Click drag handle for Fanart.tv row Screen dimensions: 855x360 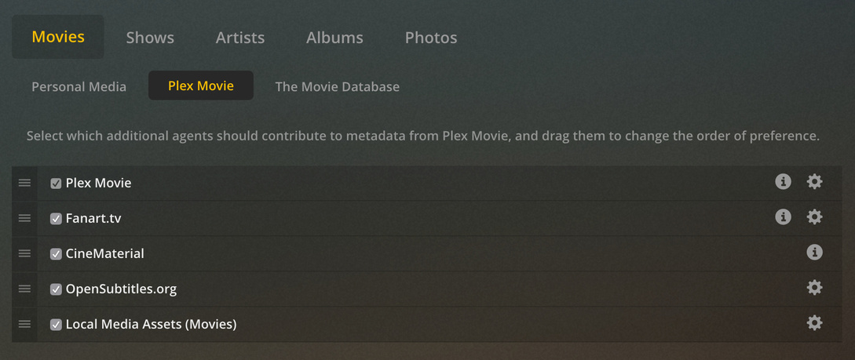[x=24, y=218]
